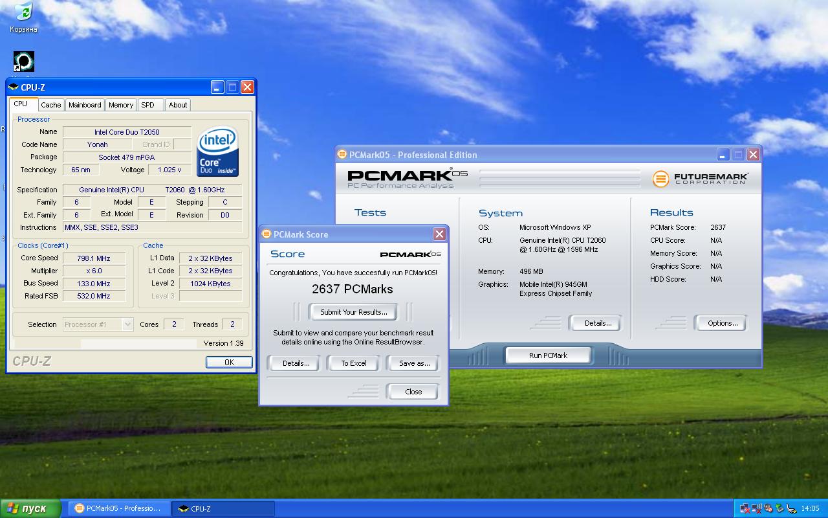Close the PCMark Score dialog with X
This screenshot has width=828, height=518.
point(439,234)
